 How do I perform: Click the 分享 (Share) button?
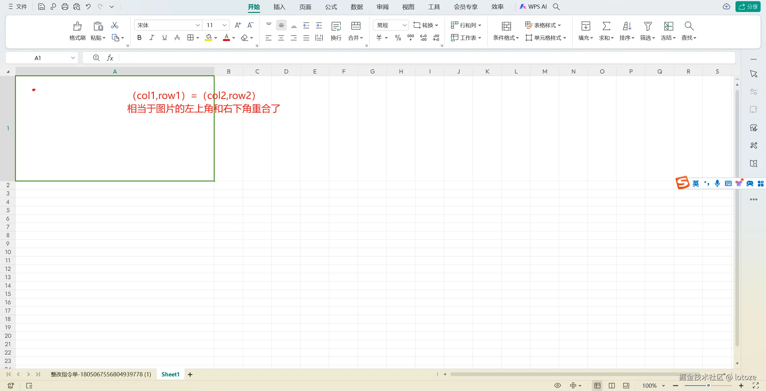748,7
